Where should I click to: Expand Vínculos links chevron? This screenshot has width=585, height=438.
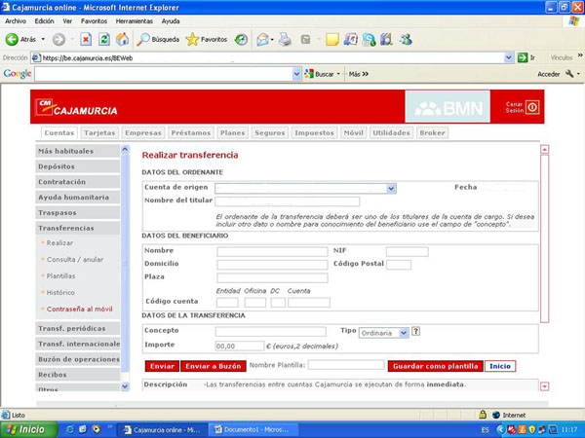(580, 55)
